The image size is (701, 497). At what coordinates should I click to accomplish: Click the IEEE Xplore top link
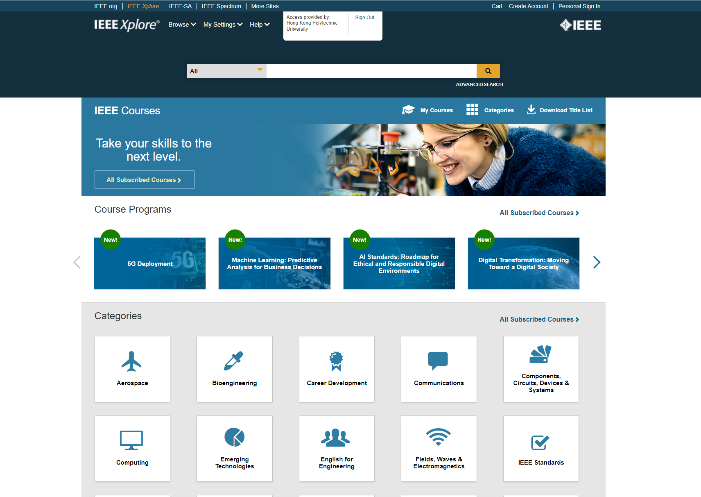[x=143, y=6]
